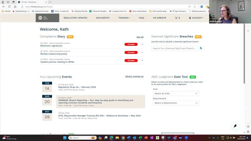Open AFSL Responsible Manager Training Melbourne Workshop

point(99,116)
